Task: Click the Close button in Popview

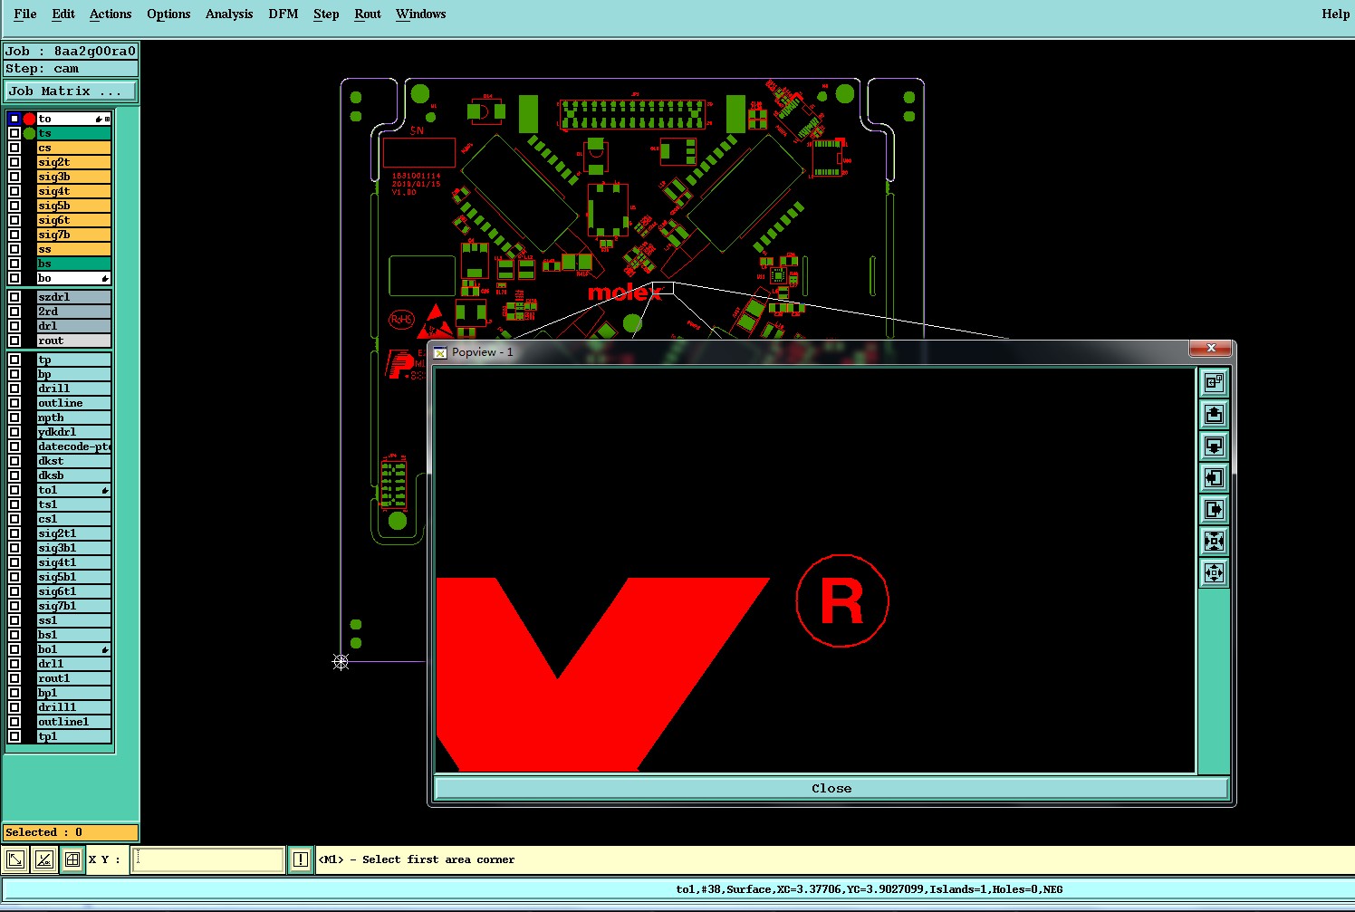Action: pos(831,788)
